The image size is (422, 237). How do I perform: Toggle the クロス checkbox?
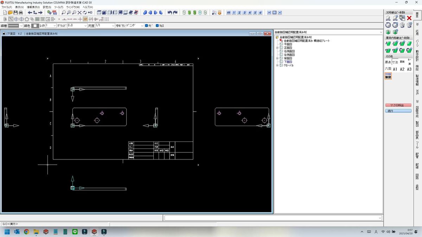click(157, 26)
